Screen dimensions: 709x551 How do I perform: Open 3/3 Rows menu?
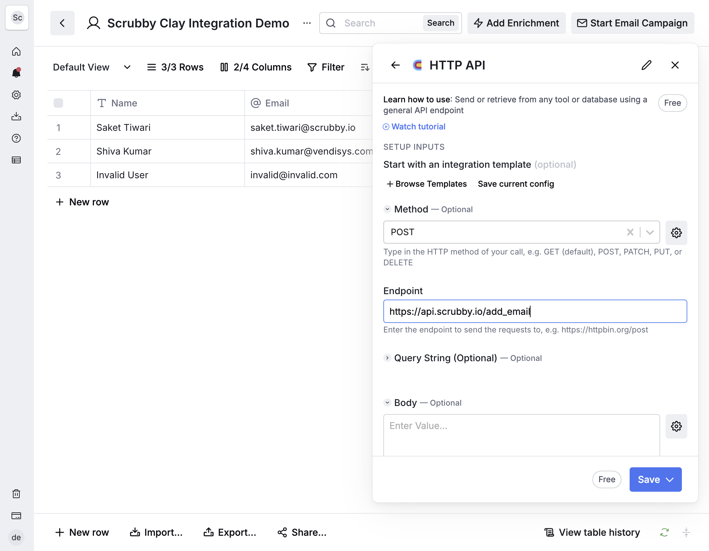(175, 67)
